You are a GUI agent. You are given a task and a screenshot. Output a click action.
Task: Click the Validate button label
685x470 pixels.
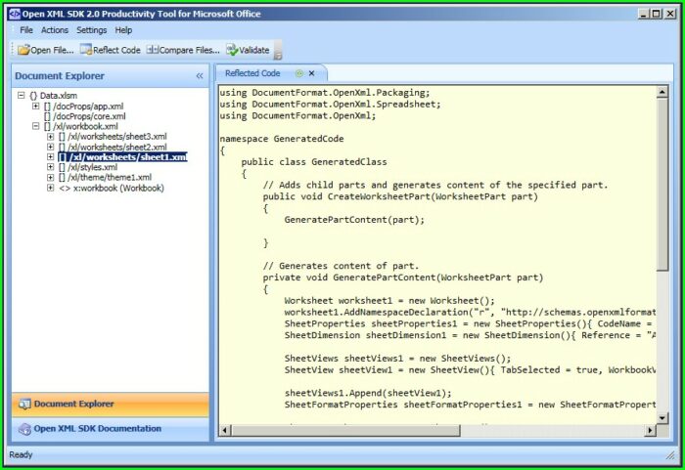coord(253,50)
